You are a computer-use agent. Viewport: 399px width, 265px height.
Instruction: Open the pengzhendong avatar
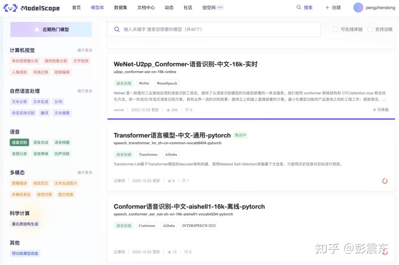pos(358,8)
